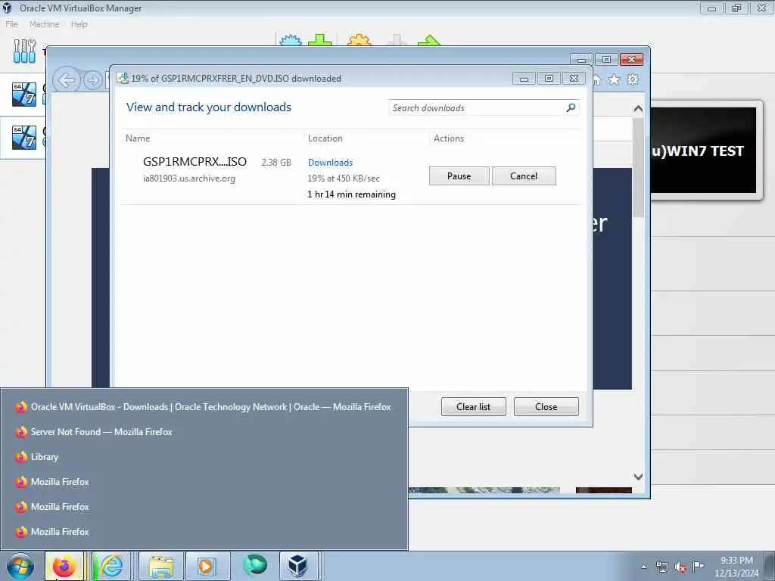This screenshot has height=581, width=775.
Task: Click the VirtualBox Tools icon
Action: [24, 51]
